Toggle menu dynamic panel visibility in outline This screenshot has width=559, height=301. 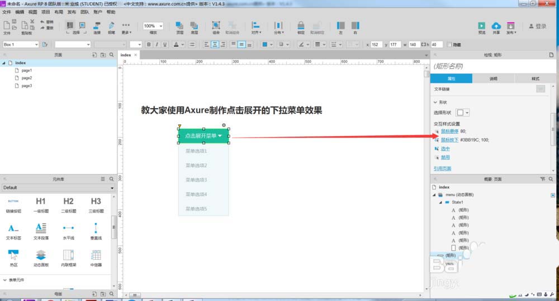[x=553, y=195]
